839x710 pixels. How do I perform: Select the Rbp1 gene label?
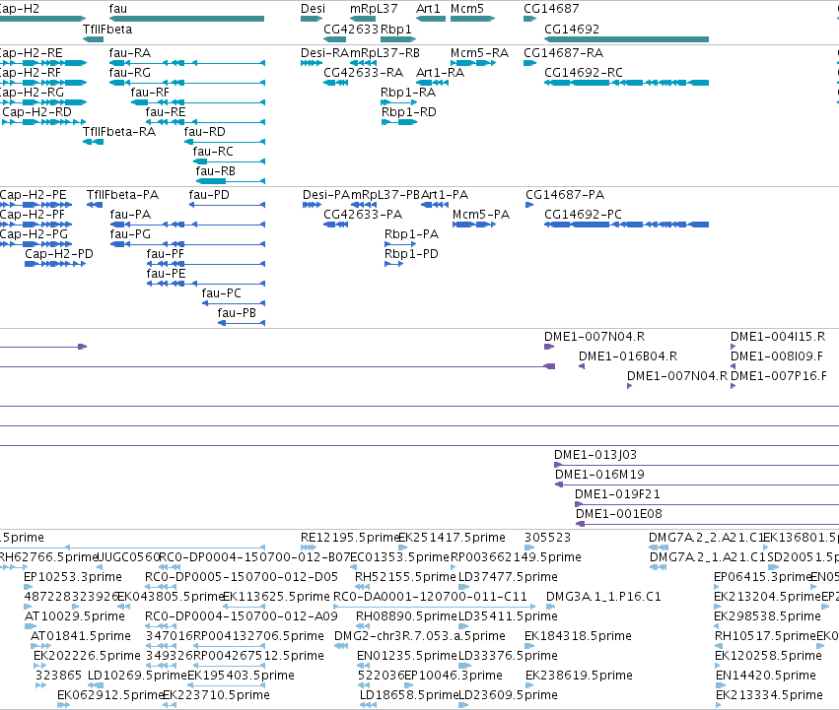pos(395,30)
